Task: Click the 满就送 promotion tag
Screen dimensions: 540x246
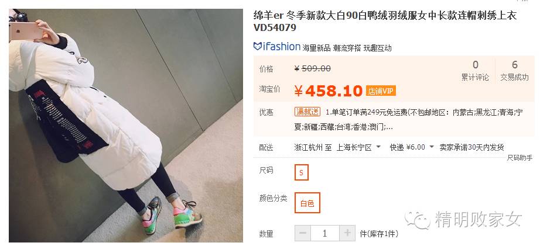Action: [307, 112]
